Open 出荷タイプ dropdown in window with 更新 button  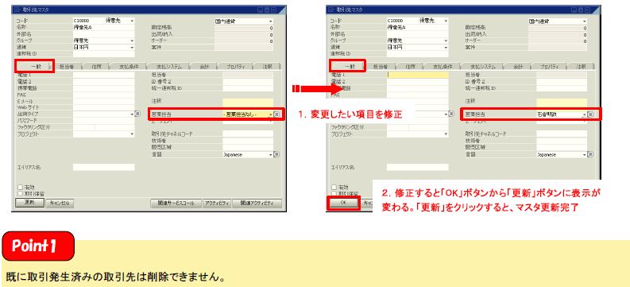coord(132,114)
